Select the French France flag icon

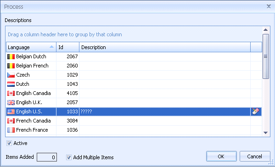pyautogui.click(x=11, y=130)
